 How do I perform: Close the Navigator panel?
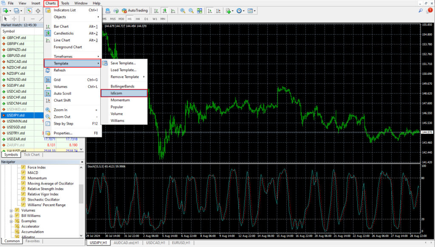[82, 162]
